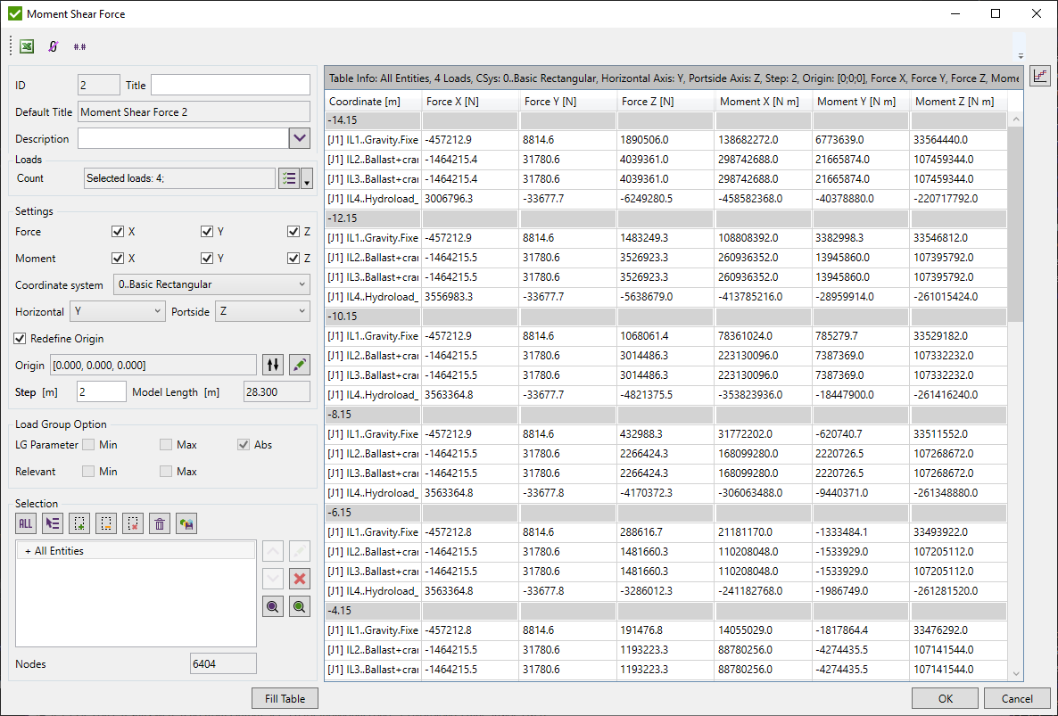The image size is (1058, 716).
Task: Confirm the dialog with OK
Action: coord(945,699)
